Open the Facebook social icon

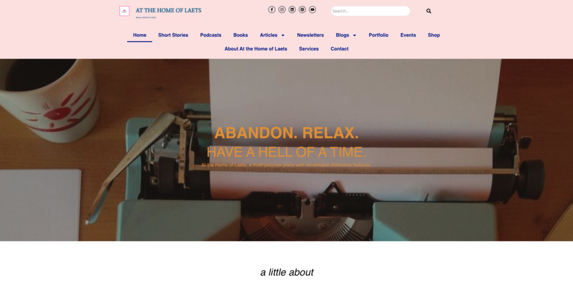point(271,10)
